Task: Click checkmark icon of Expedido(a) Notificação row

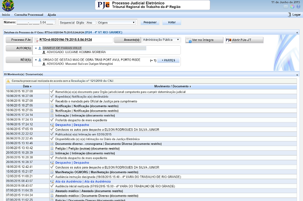Action: point(52,96)
